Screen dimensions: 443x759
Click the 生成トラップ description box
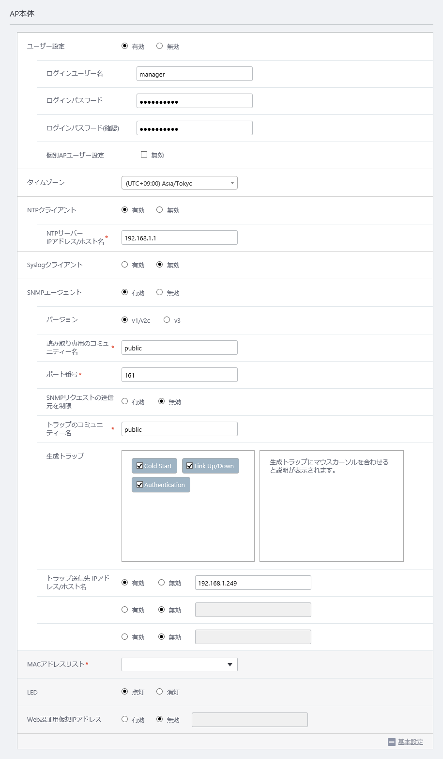(332, 506)
